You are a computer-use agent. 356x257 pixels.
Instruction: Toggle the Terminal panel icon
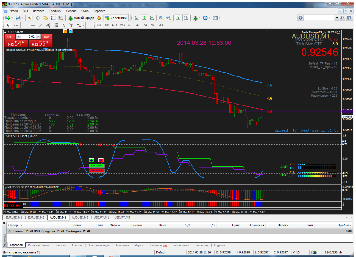click(x=53, y=18)
